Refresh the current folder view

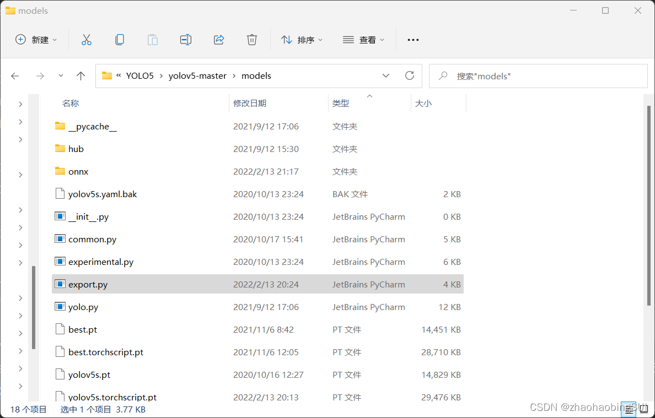pyautogui.click(x=409, y=75)
